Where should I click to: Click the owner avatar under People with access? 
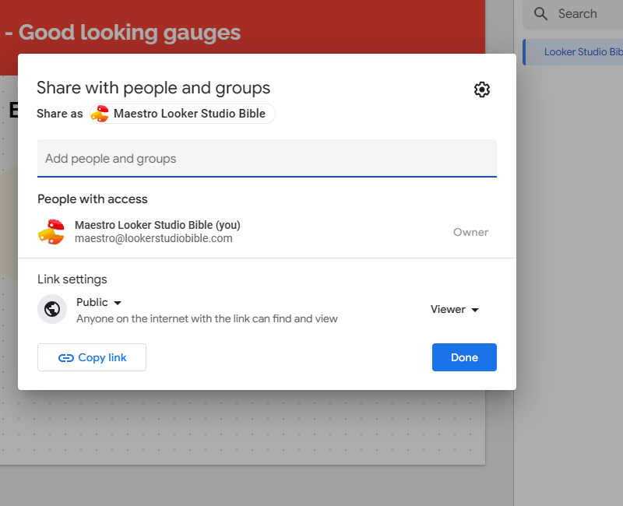51,231
